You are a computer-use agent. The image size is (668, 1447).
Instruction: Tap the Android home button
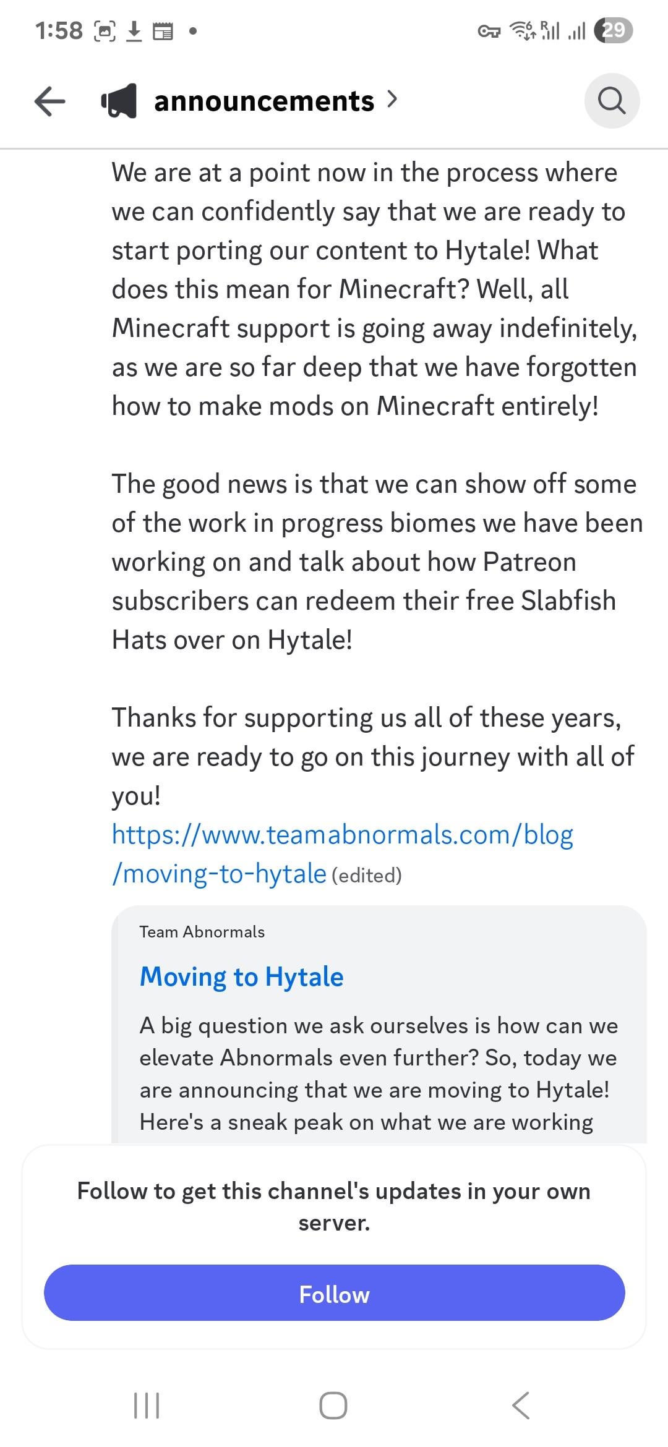333,1406
